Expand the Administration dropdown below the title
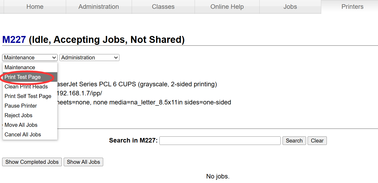The height and width of the screenshot is (183, 378). (89, 58)
